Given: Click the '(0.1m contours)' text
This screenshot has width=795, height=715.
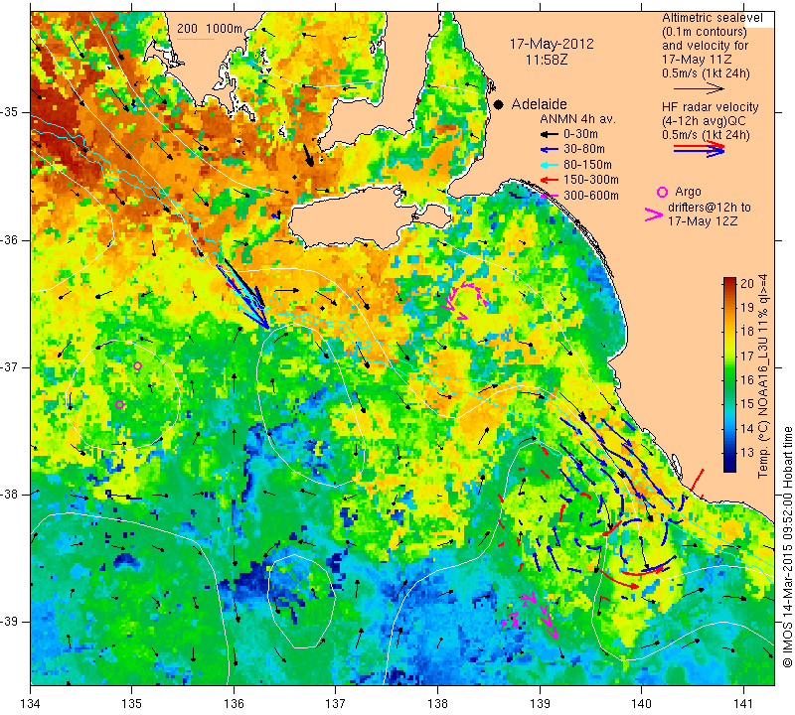Looking at the screenshot, I should (x=705, y=32).
